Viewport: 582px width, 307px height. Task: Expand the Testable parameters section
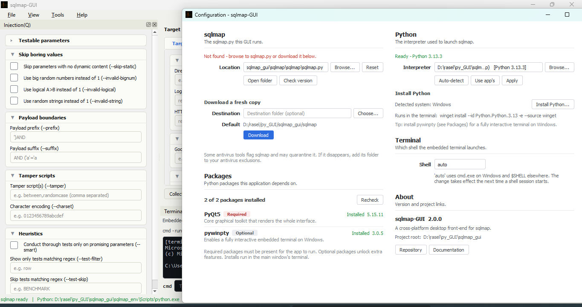[12, 41]
